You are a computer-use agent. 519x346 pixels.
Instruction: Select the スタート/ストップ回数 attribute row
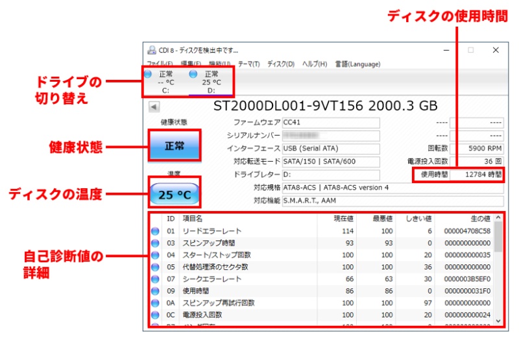tap(259, 254)
